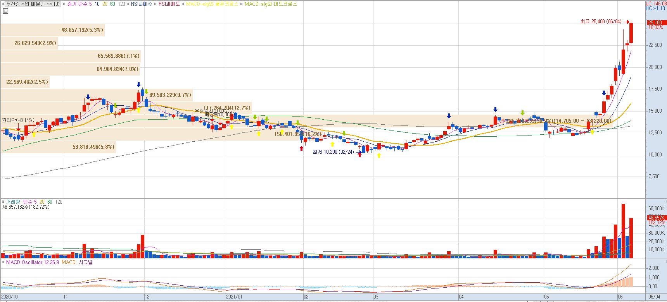Click the inverted red triangle under 권리락(-8.14%)
The image size is (667, 302).
coord(18,129)
